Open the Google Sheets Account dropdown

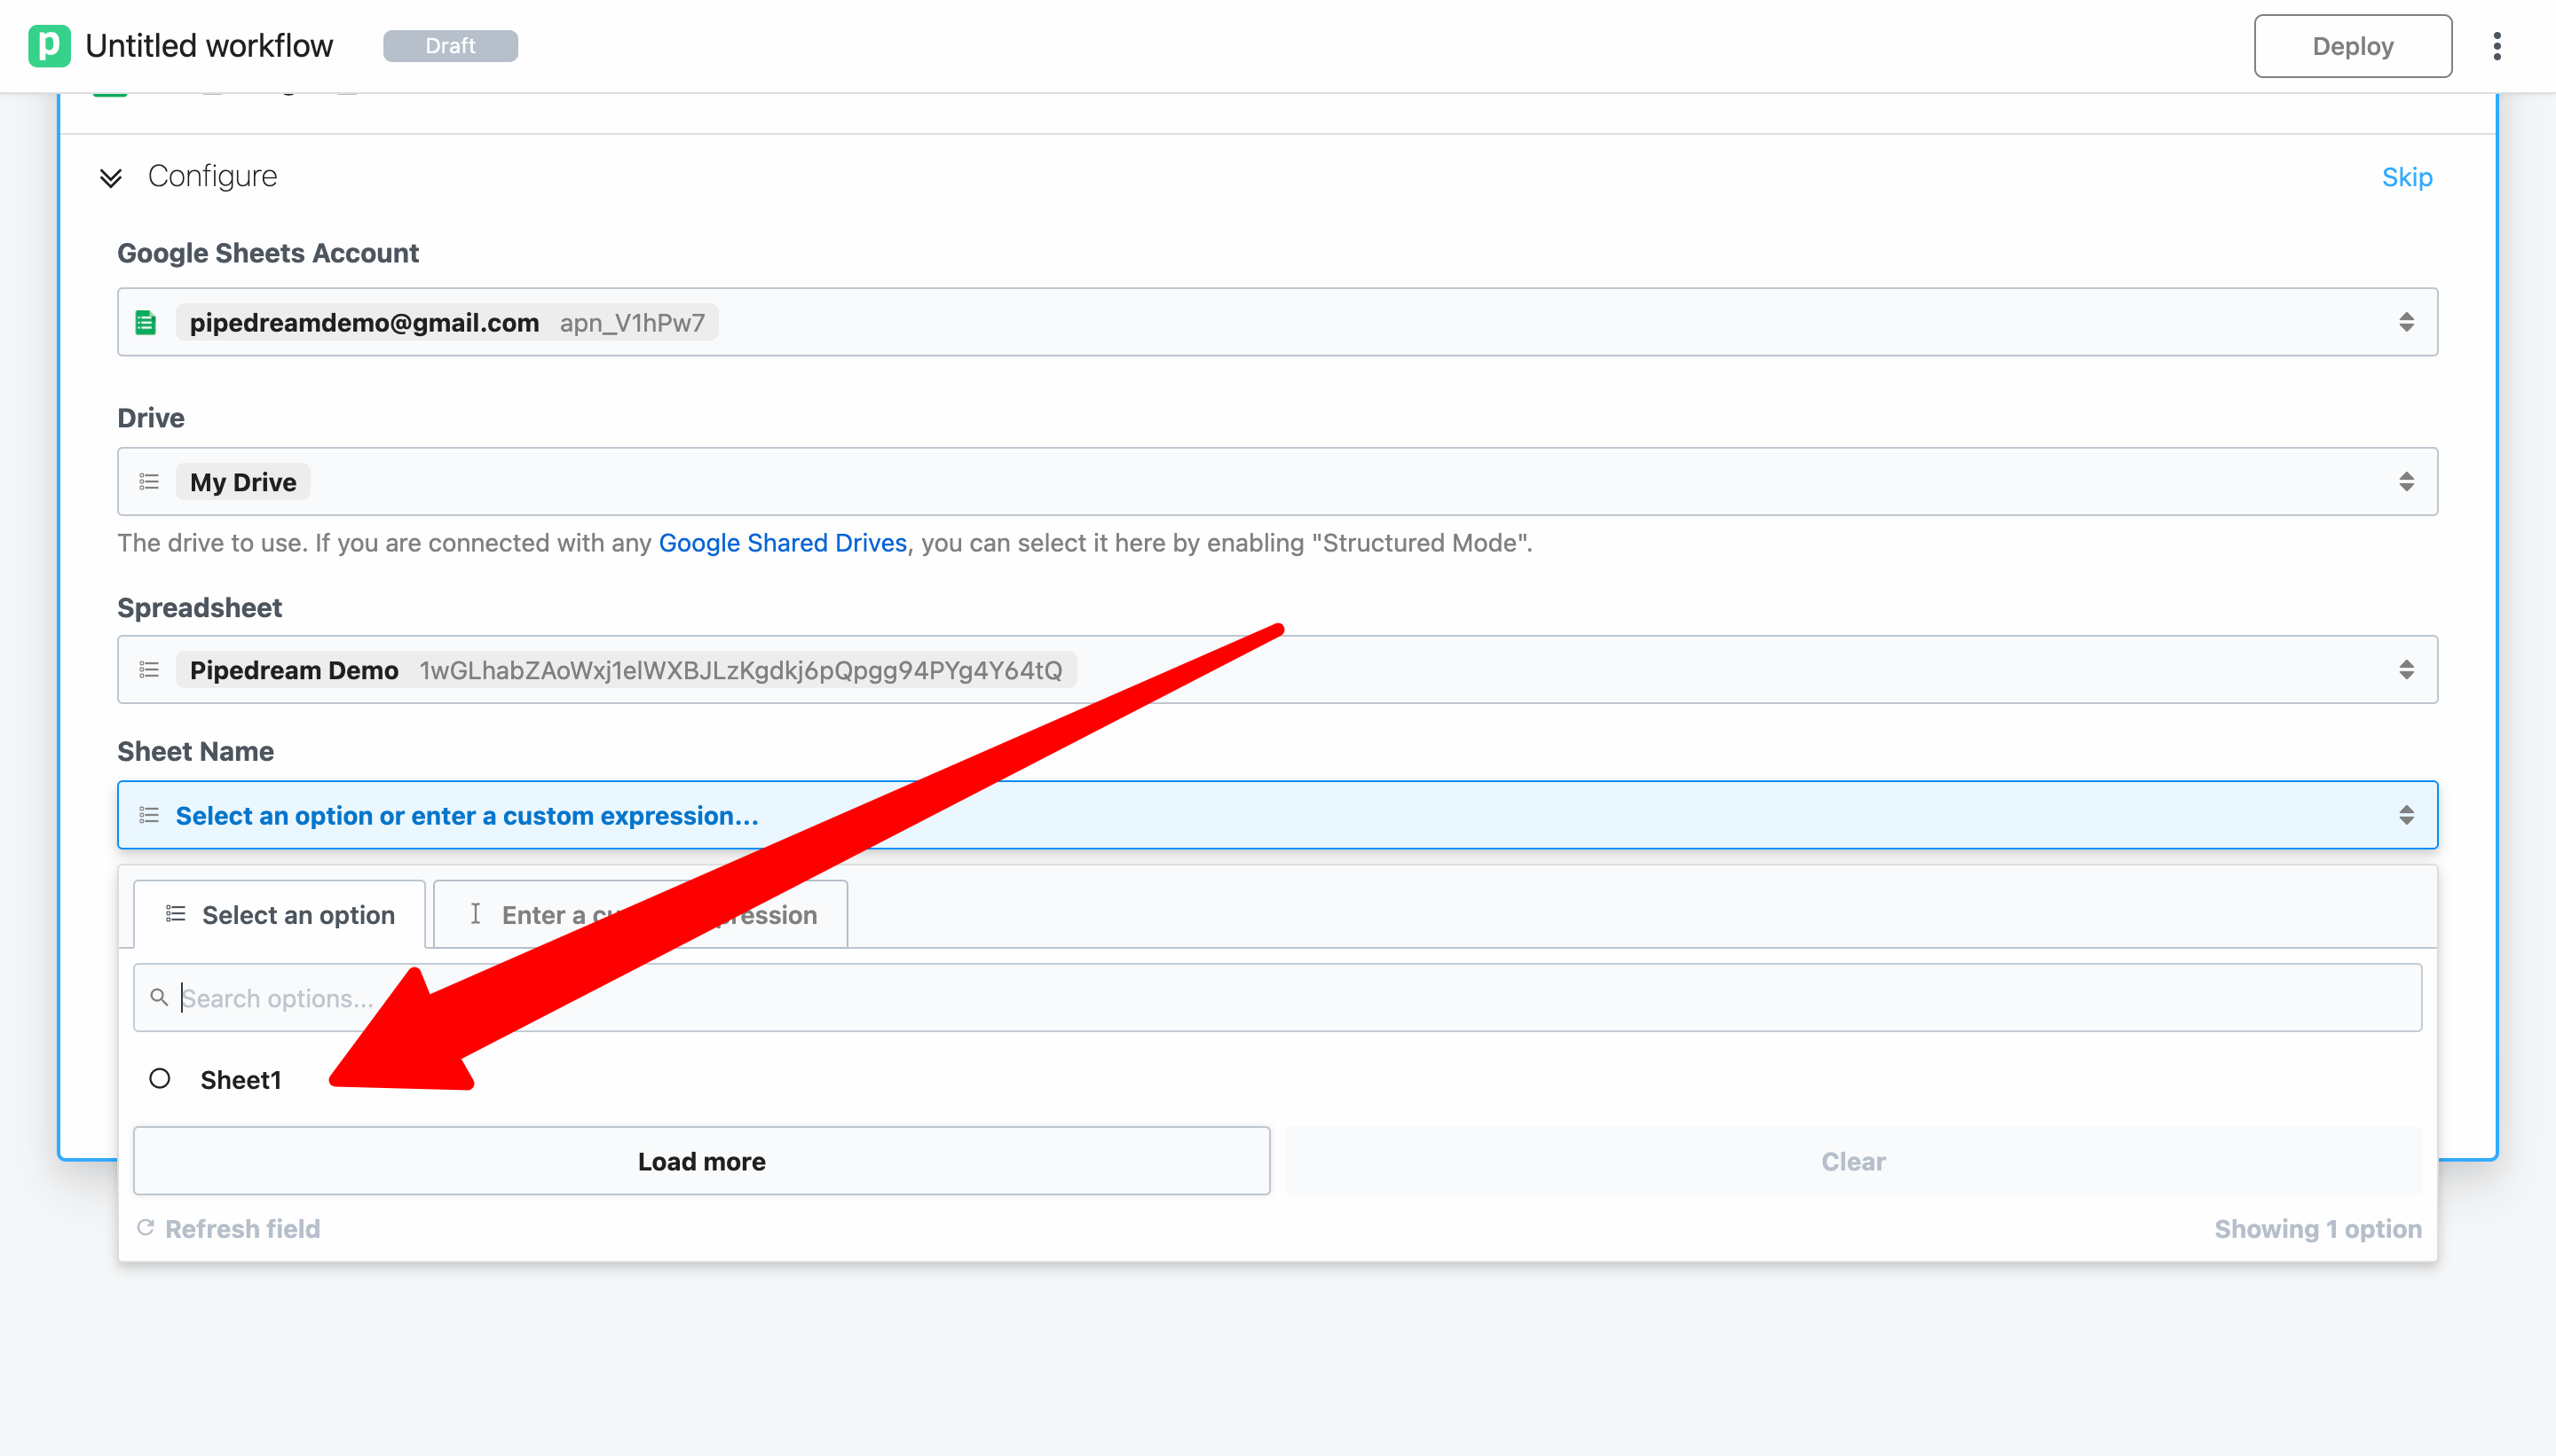[x=2406, y=322]
